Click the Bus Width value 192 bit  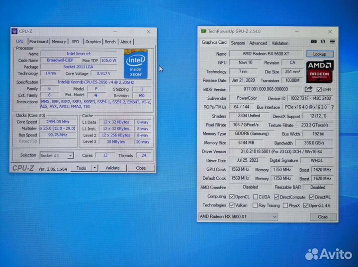coord(318,133)
